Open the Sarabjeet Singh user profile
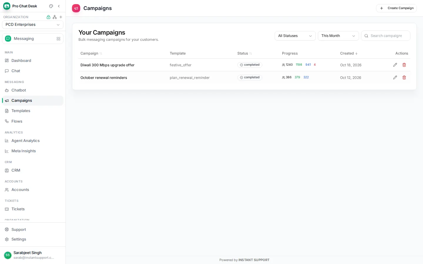Viewport: 423px width, 264px height. click(33, 255)
